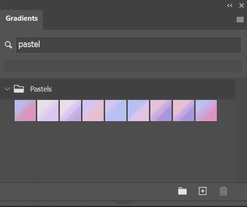The width and height of the screenshot is (247, 207).
Task: Click the search magnifier icon
Action: 8,45
